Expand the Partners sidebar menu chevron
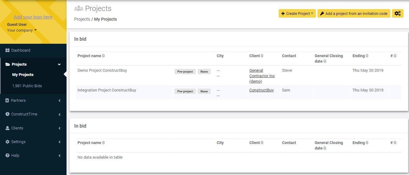This screenshot has width=409, height=175. pos(59,101)
